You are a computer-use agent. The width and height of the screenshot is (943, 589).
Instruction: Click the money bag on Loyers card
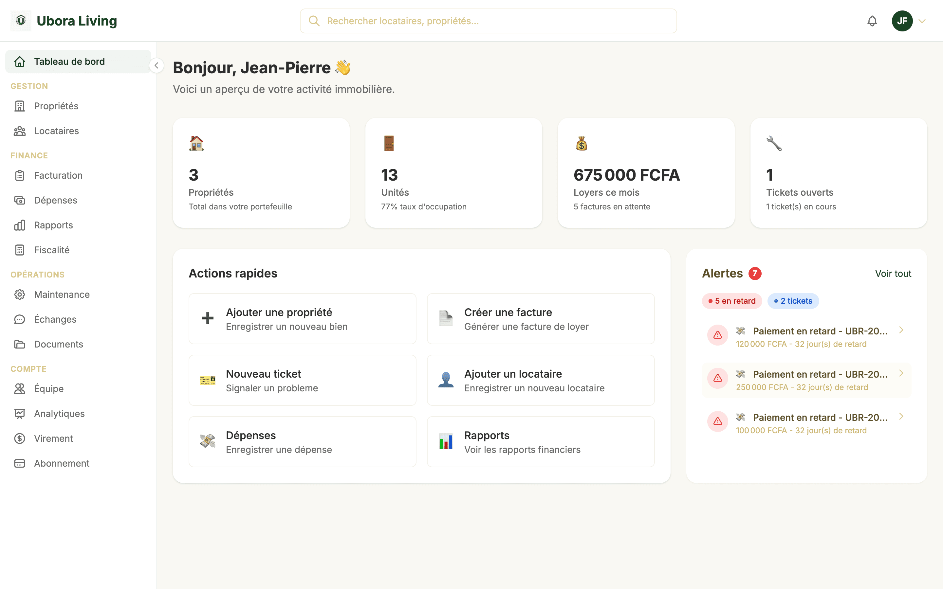pos(582,143)
